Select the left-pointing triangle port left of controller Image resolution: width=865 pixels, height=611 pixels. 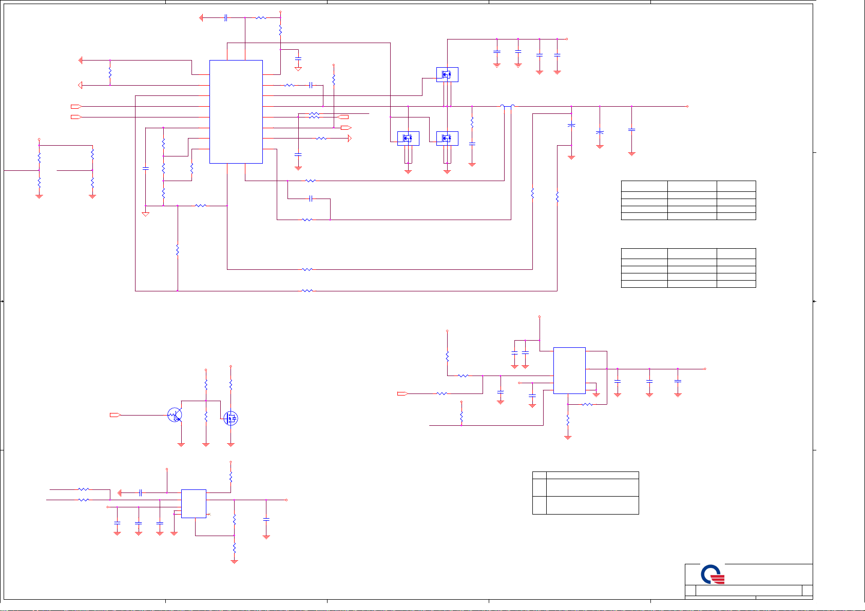point(80,85)
